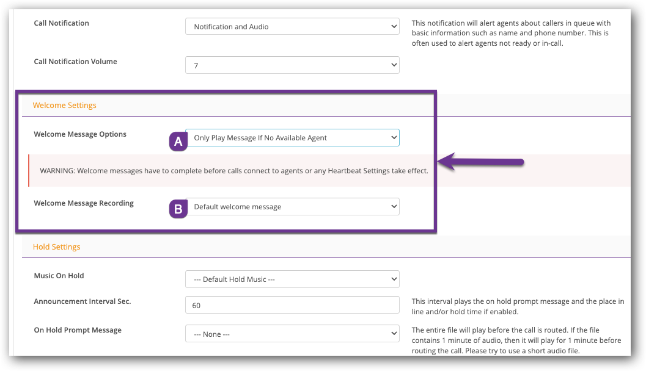The height and width of the screenshot is (371, 646).
Task: Click the Call Notification label
Action: [x=61, y=23]
